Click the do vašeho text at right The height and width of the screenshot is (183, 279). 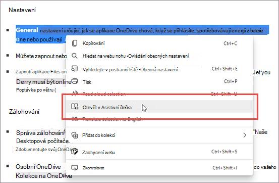(265, 167)
